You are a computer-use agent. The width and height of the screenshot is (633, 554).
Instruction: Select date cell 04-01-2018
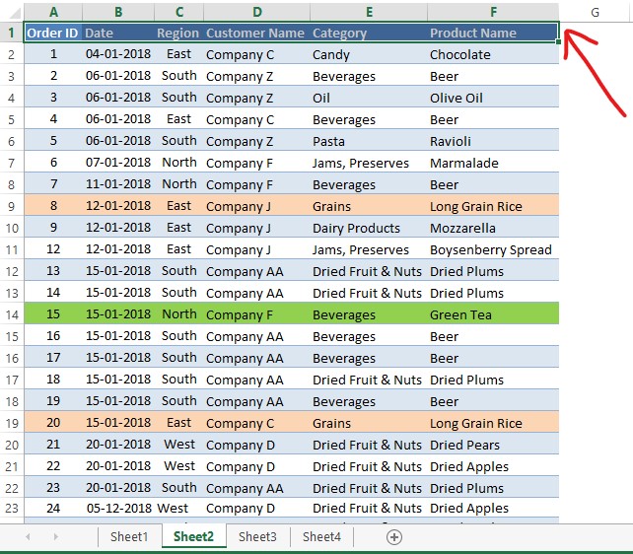point(118,54)
